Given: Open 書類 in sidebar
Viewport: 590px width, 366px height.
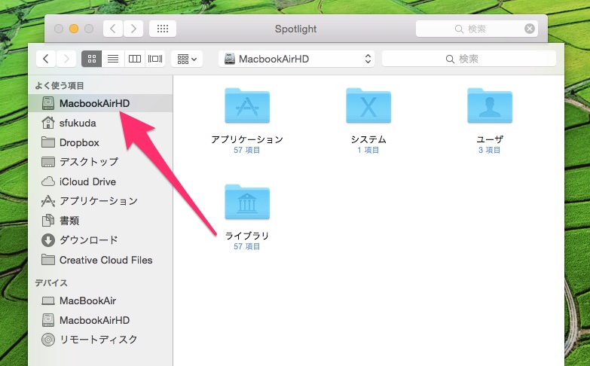Looking at the screenshot, I should point(100,221).
